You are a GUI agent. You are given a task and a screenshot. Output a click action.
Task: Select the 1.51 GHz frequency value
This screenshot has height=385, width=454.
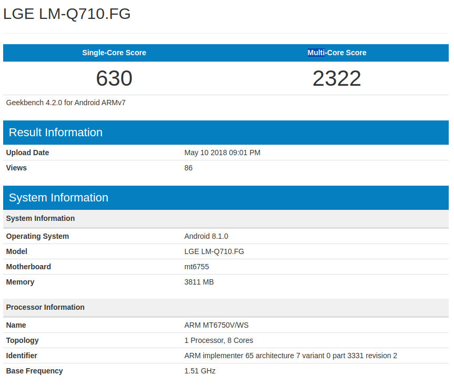point(200,371)
